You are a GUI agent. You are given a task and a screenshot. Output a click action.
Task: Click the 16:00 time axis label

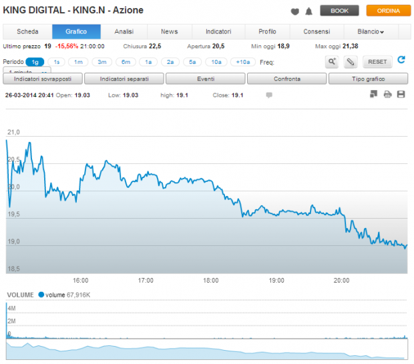81,281
